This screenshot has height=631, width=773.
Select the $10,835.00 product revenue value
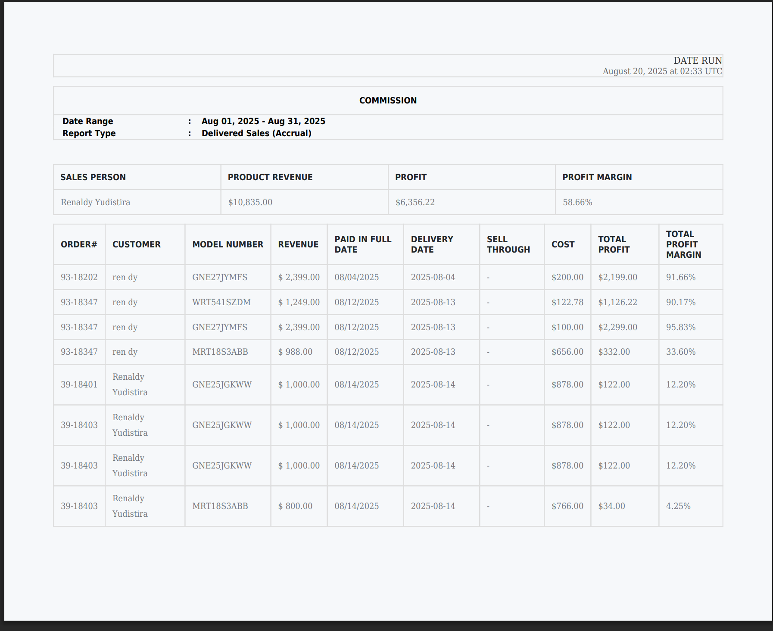pos(250,202)
